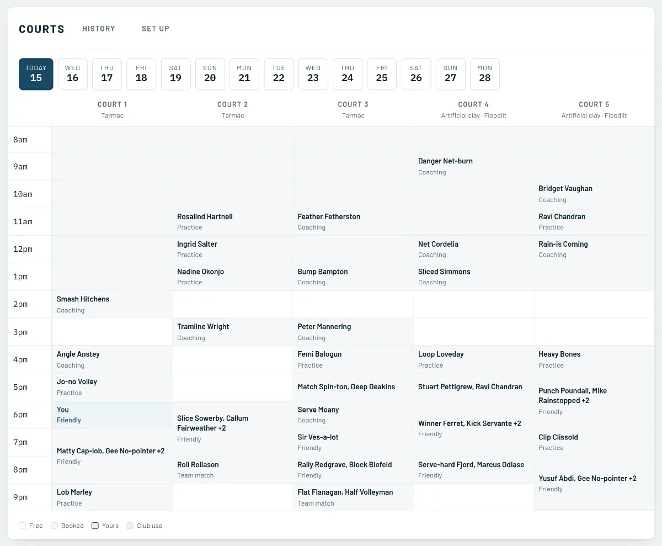662x546 pixels.
Task: Book free Court 2 slot at 2pm
Action: click(x=232, y=304)
